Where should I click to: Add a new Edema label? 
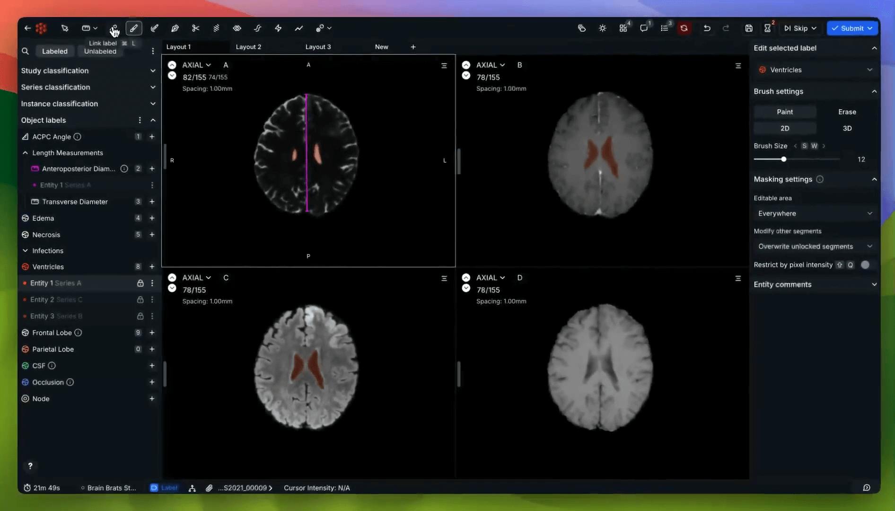(152, 218)
